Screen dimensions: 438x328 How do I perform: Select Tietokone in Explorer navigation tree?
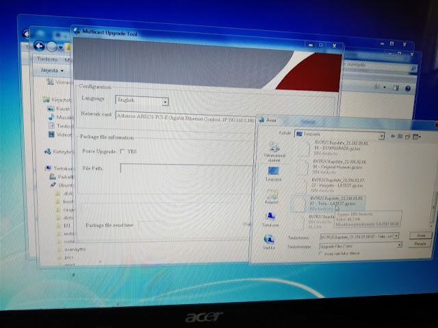coord(59,168)
